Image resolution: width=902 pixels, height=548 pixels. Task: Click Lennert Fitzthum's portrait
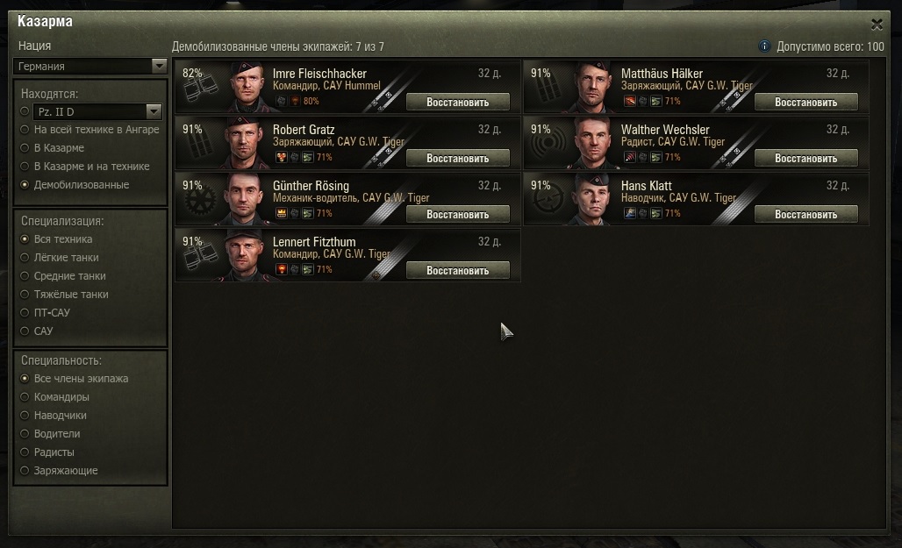click(x=246, y=255)
